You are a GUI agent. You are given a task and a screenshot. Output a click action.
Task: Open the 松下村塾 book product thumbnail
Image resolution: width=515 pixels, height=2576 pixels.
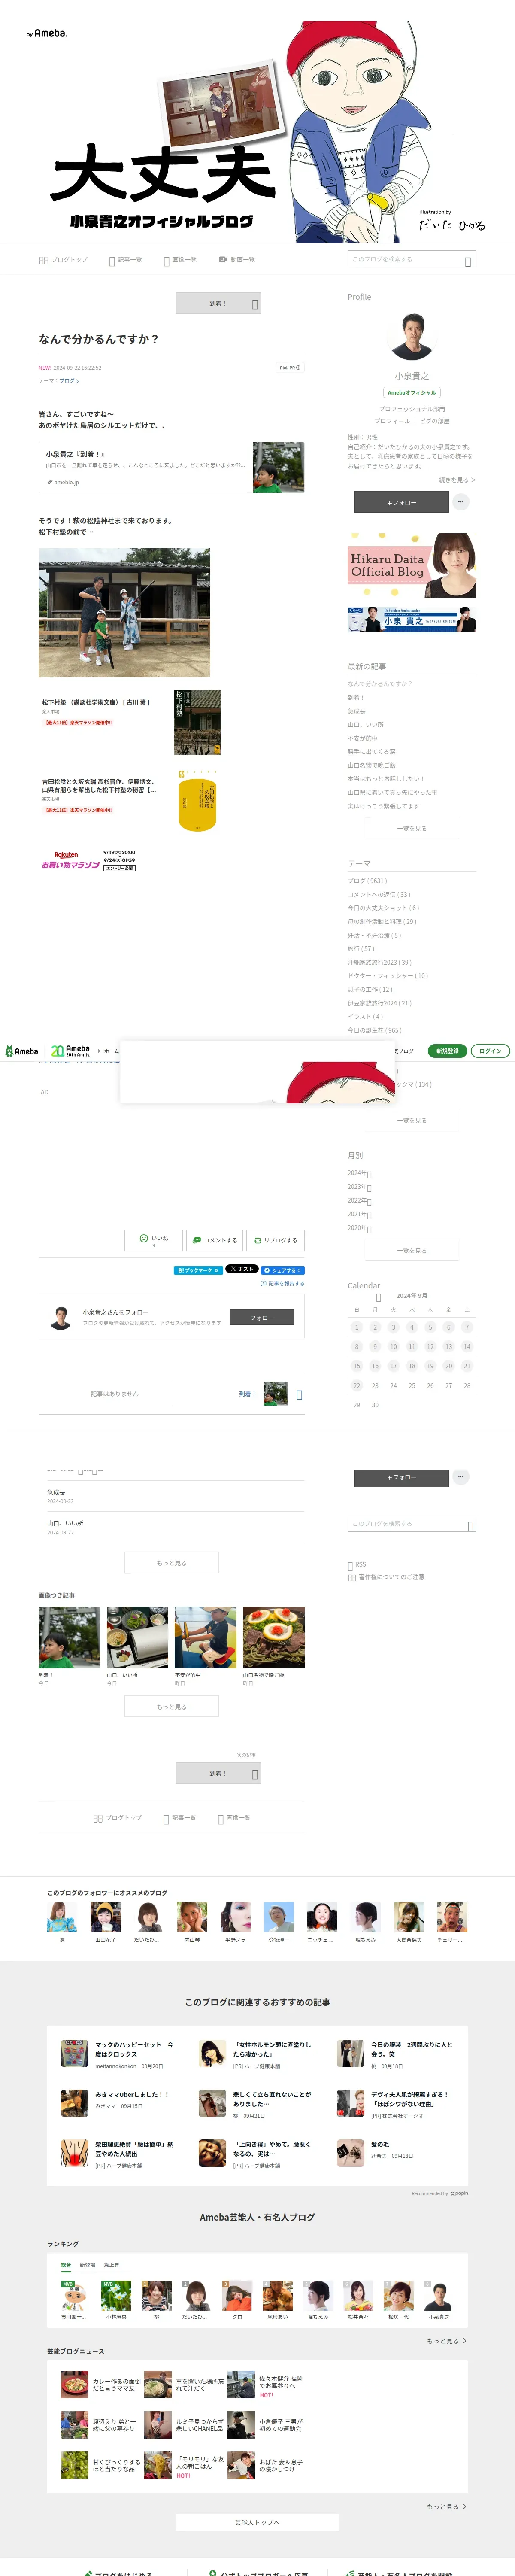point(197,722)
